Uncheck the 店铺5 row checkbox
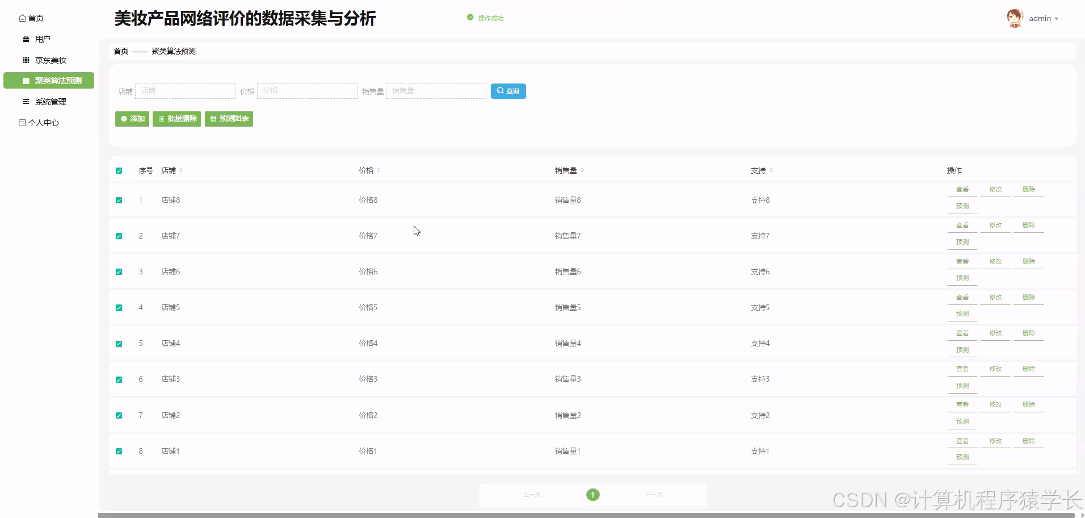1085x518 pixels. 119,308
